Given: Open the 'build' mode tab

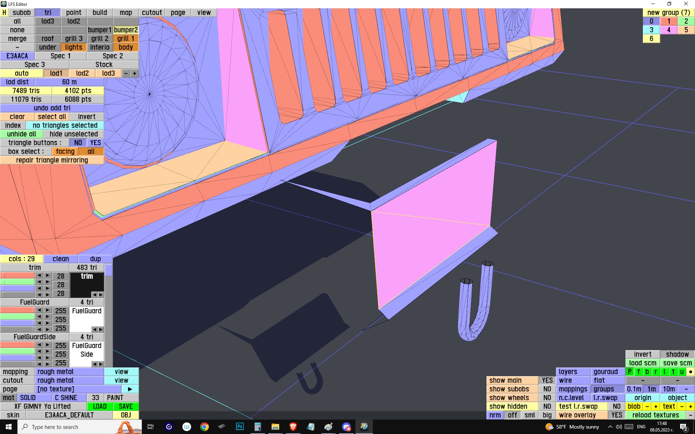Looking at the screenshot, I should coord(100,12).
